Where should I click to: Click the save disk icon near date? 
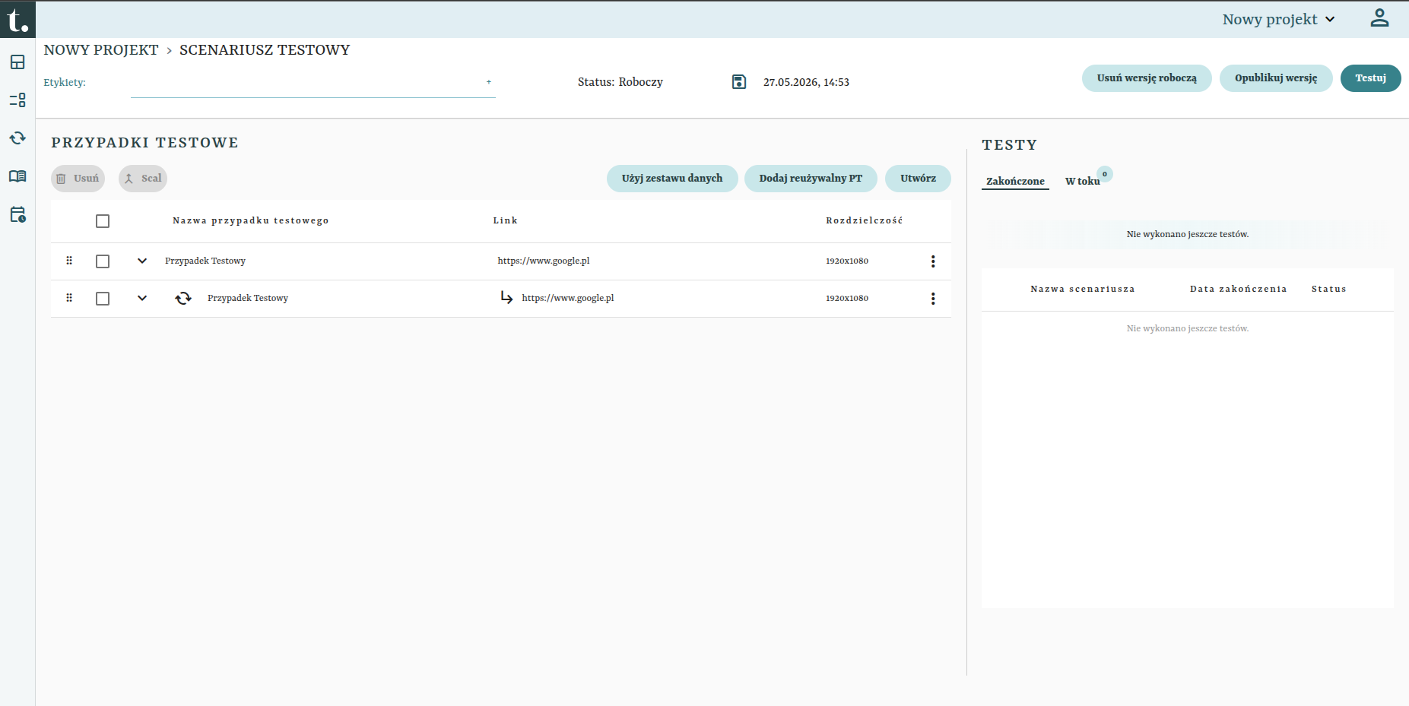pos(739,82)
